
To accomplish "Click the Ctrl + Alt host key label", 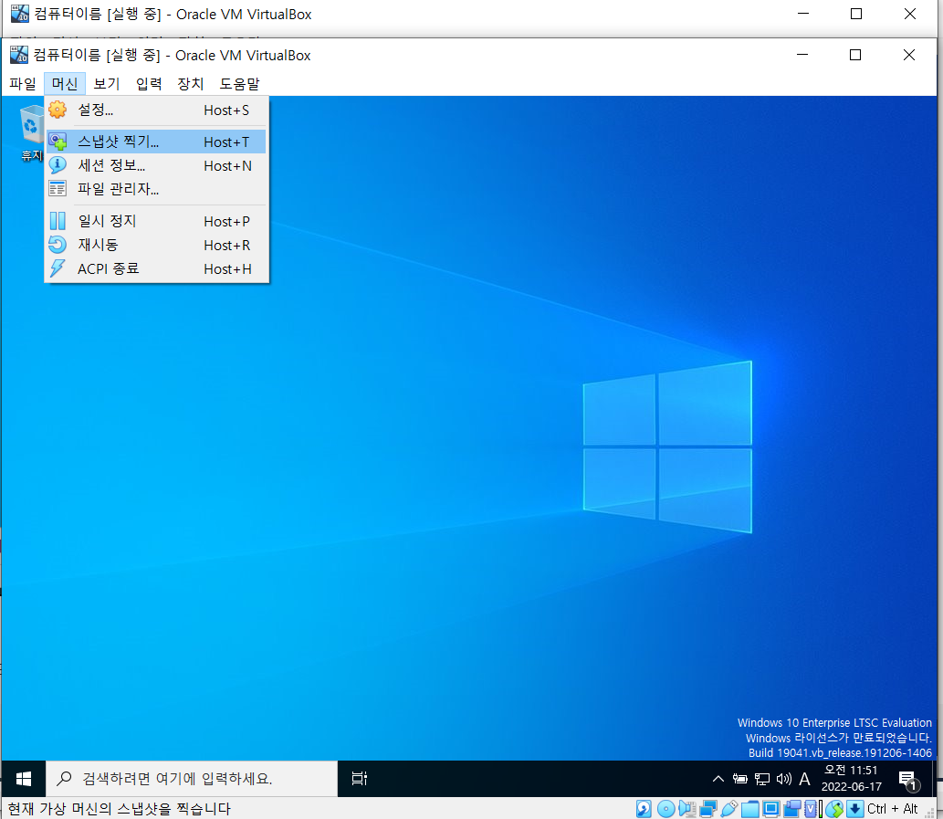I will coord(892,809).
